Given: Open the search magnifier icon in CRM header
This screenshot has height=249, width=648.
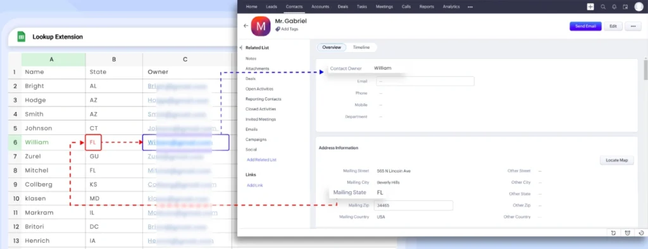Looking at the screenshot, I should [603, 6].
